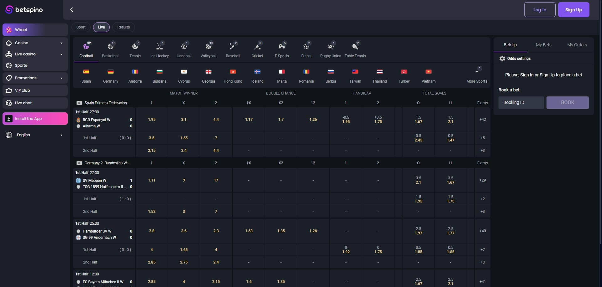Select the Futsal sport icon

(306, 46)
